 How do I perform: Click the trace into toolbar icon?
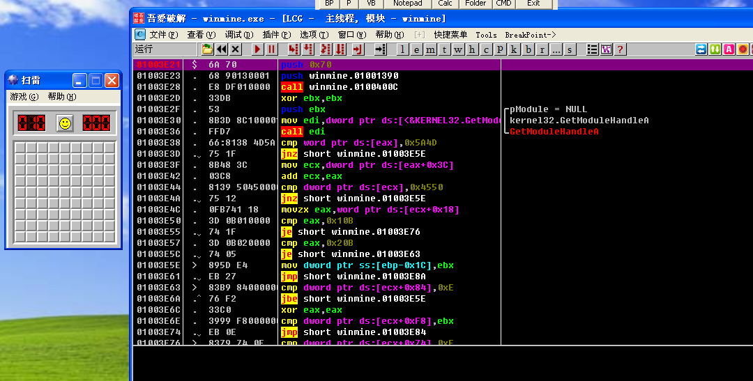[326, 49]
